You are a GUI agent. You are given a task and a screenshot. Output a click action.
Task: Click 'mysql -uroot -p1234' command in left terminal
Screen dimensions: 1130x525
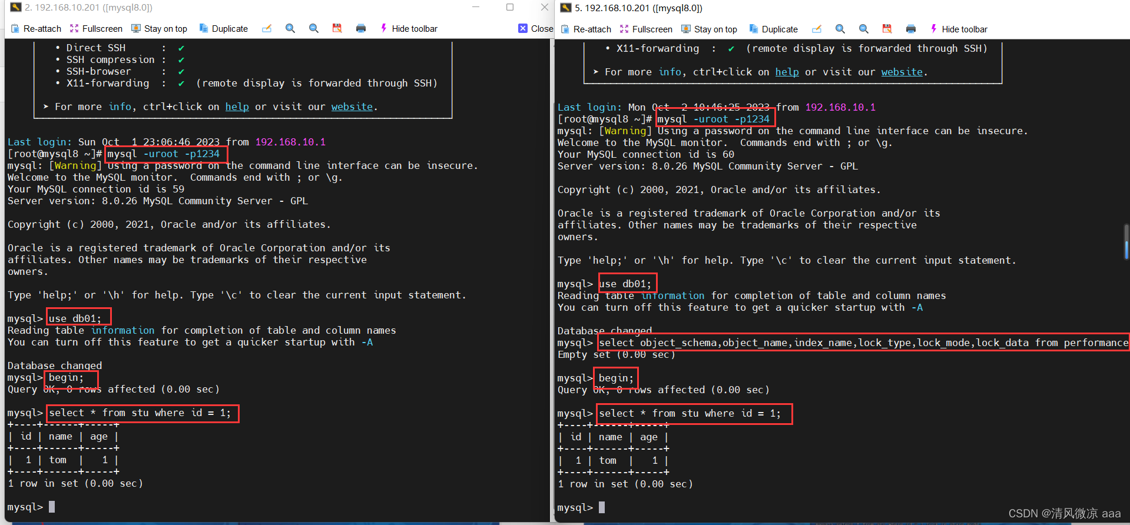[164, 154]
